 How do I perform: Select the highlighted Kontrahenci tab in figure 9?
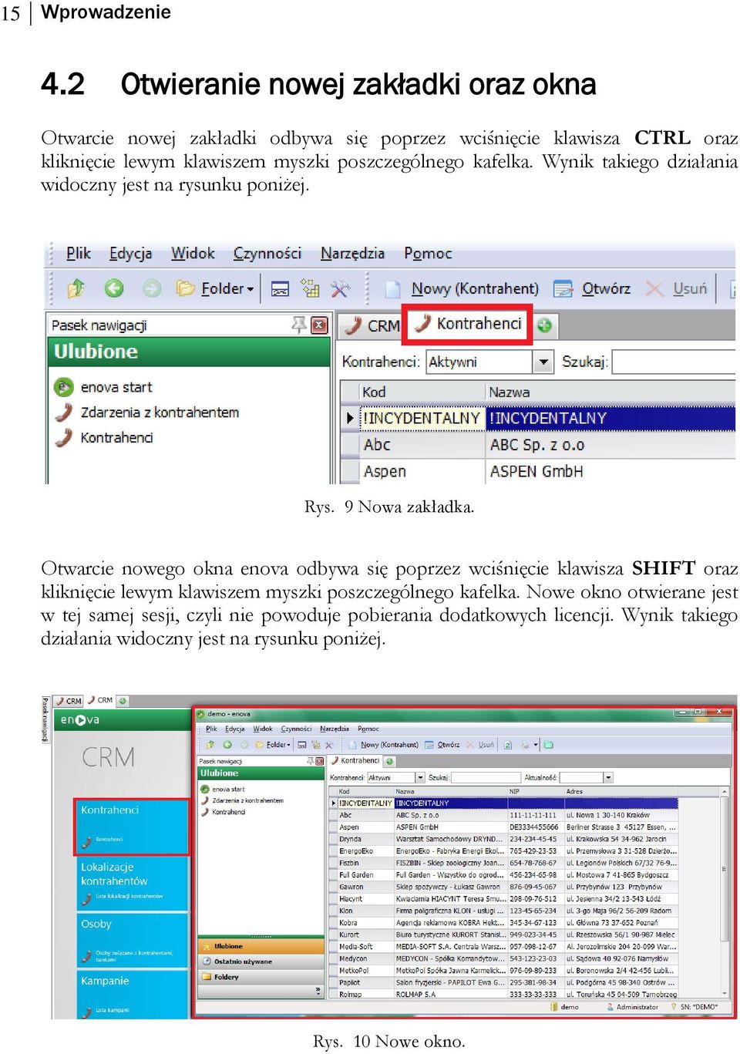coord(469,324)
